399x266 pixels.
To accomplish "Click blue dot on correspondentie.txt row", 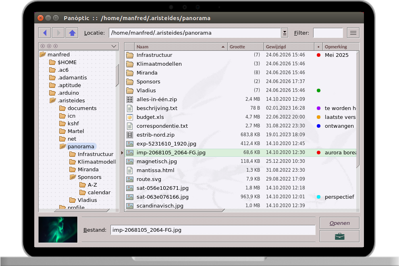I will click(x=318, y=126).
